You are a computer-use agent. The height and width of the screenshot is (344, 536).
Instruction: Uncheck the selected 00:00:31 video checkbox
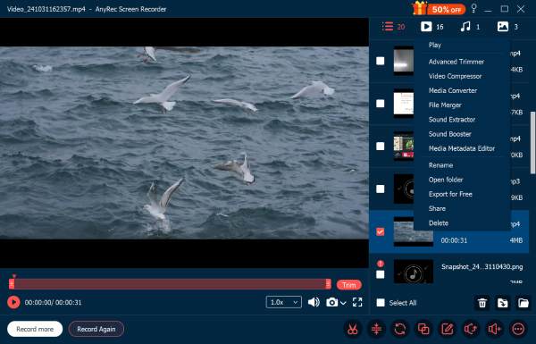tap(381, 231)
